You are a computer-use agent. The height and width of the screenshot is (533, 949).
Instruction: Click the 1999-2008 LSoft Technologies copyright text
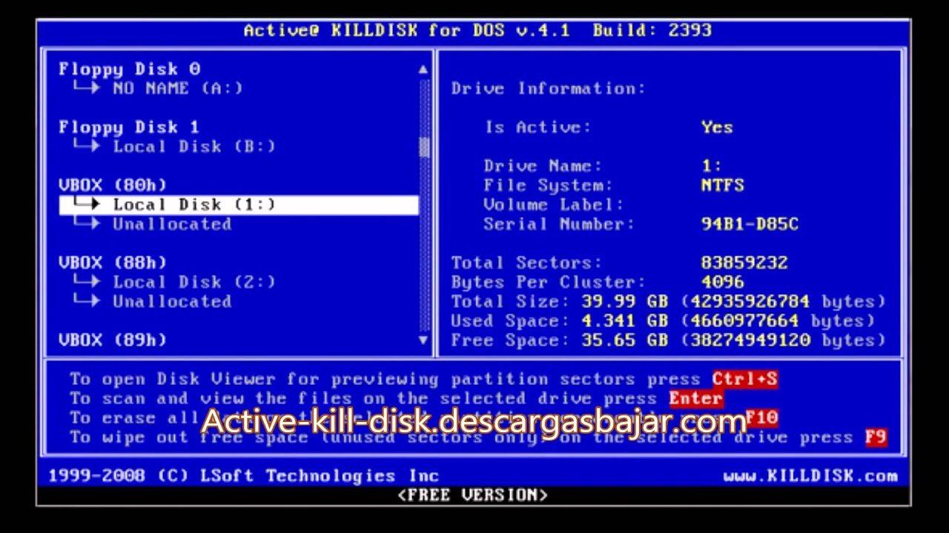(244, 476)
